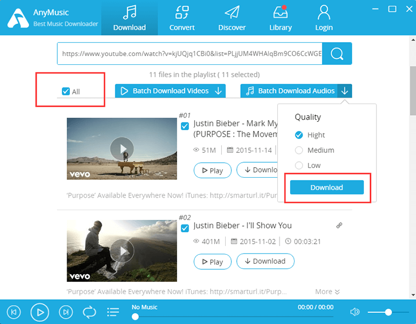Click Batch Download Audios button
The width and height of the screenshot is (416, 324).
tap(289, 91)
